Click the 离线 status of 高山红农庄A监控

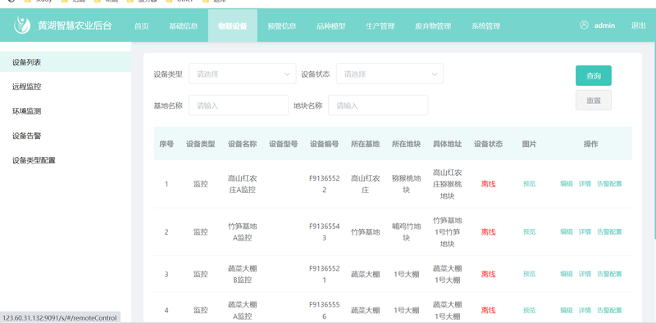pos(488,184)
